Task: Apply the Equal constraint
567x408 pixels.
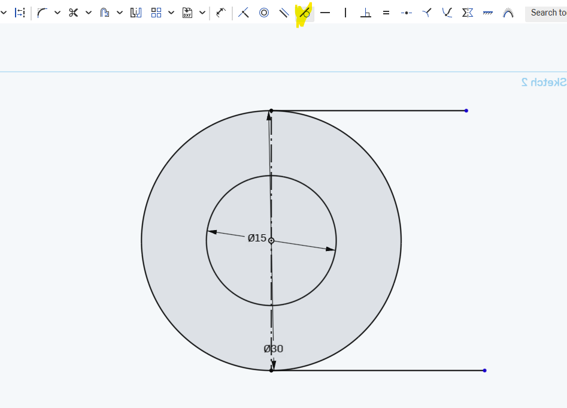Action: 386,13
